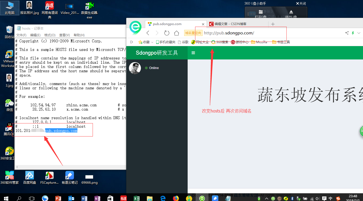Switch to the pub.sdongpo.com tab
The height and width of the screenshot is (201, 363).
click(x=176, y=24)
